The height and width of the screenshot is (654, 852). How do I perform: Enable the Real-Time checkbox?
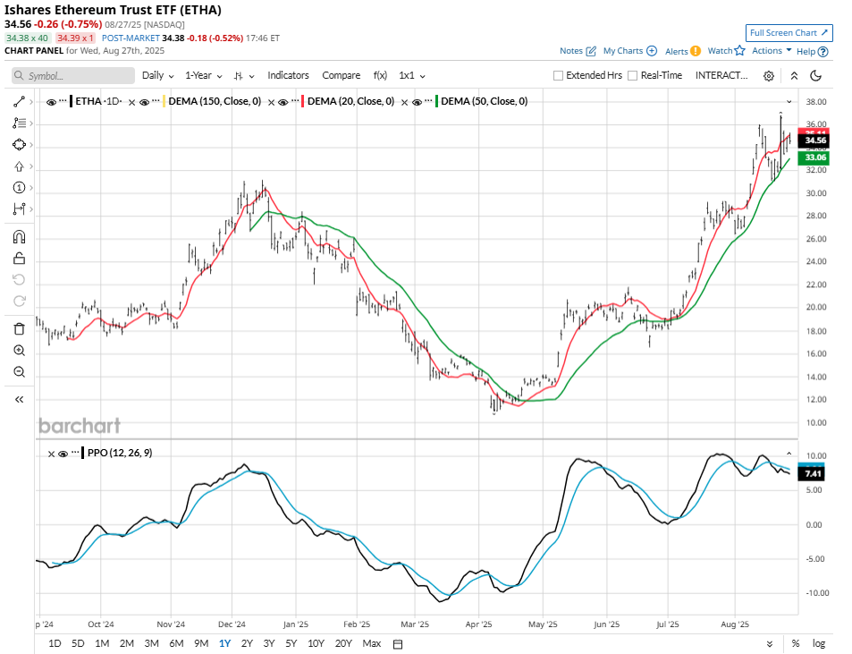tap(632, 75)
